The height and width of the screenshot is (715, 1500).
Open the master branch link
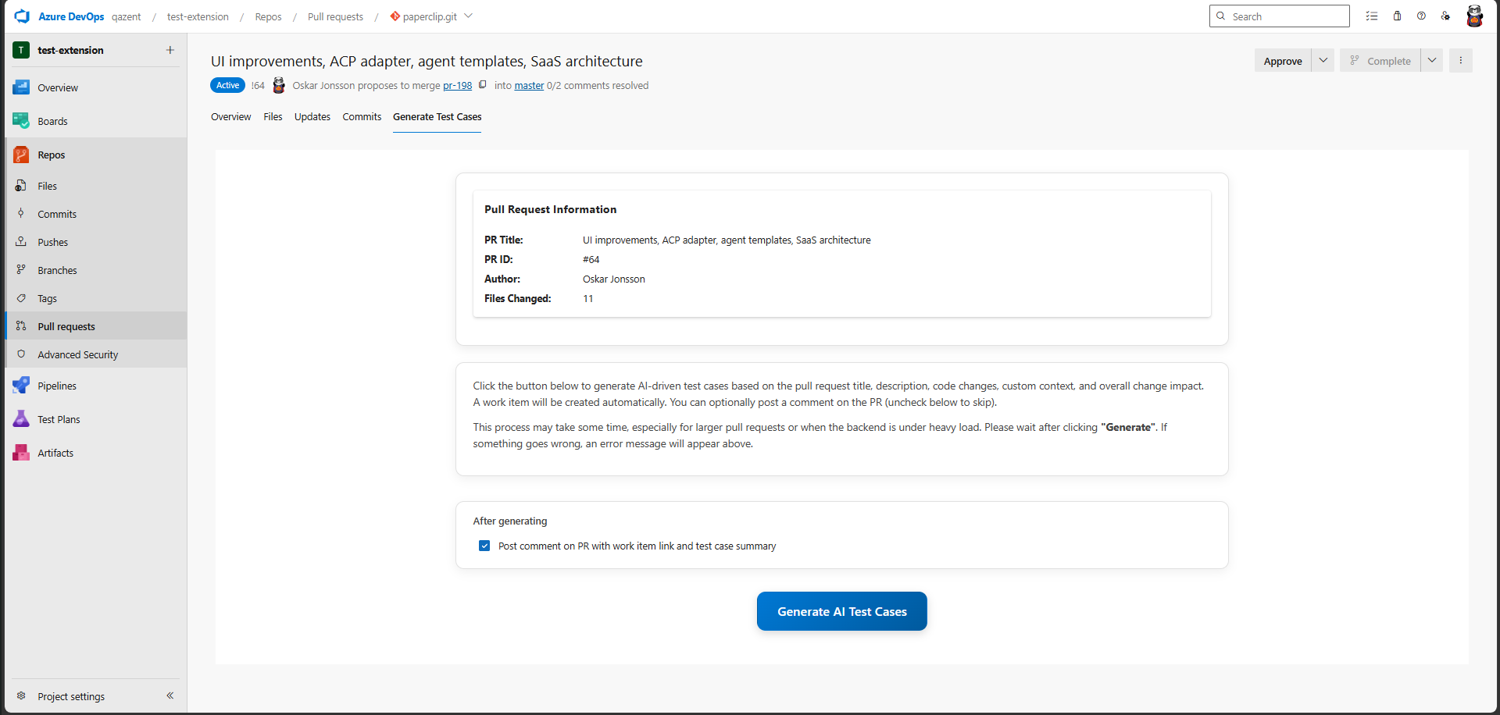click(529, 86)
